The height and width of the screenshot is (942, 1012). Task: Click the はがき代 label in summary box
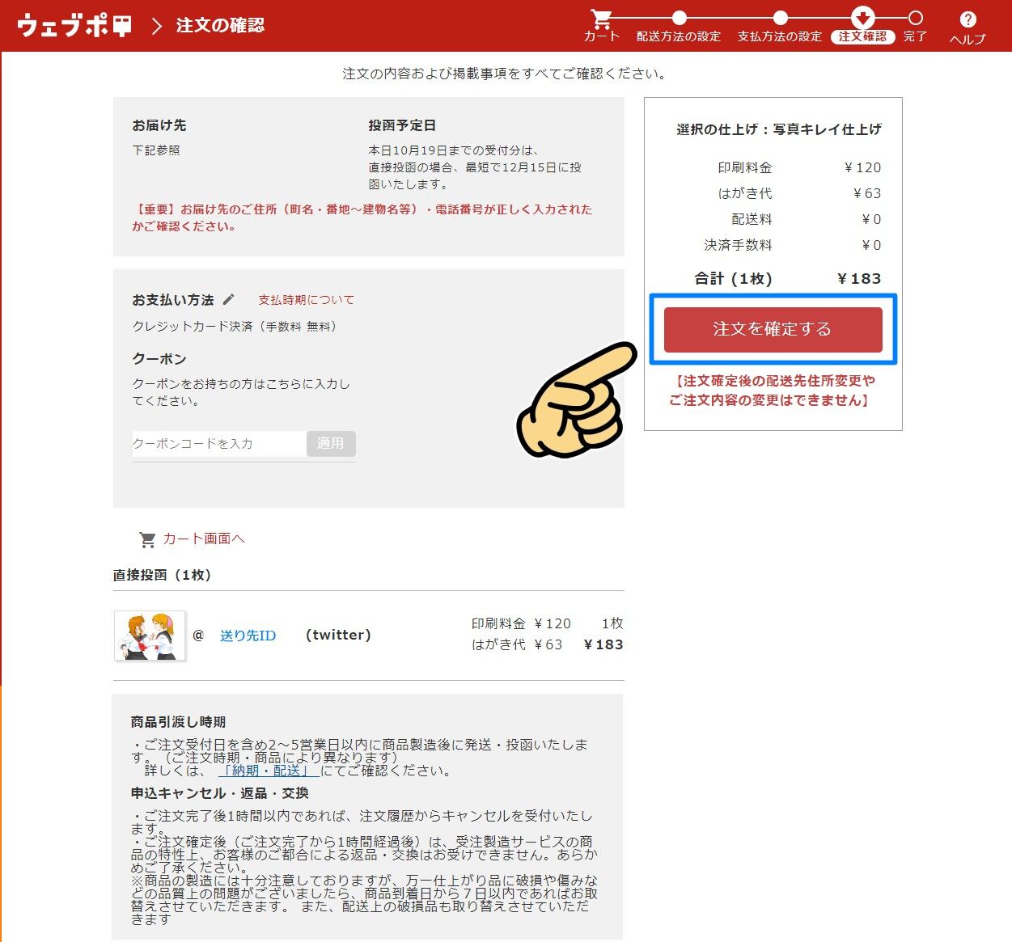[x=745, y=193]
